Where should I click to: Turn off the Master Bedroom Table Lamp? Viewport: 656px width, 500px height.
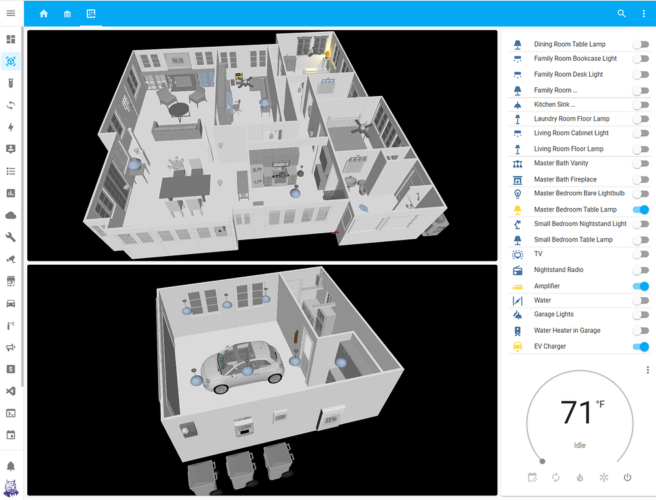pos(641,209)
